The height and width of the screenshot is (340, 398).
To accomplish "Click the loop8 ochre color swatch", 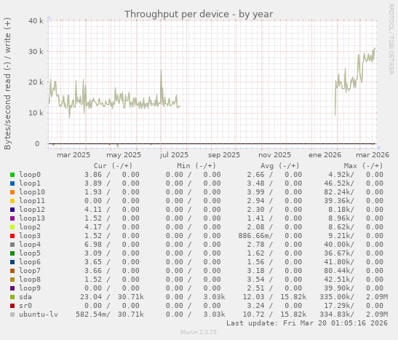I will point(12,280).
